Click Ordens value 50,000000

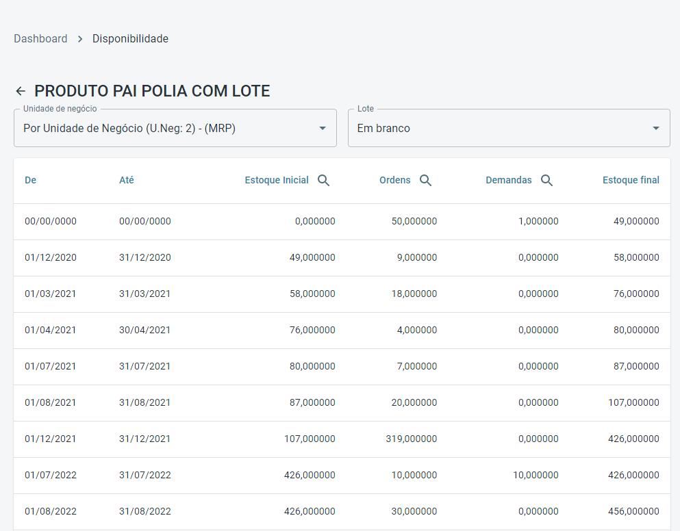(414, 222)
